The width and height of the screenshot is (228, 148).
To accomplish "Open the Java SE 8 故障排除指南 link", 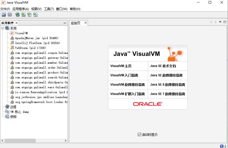I will click(168, 85).
